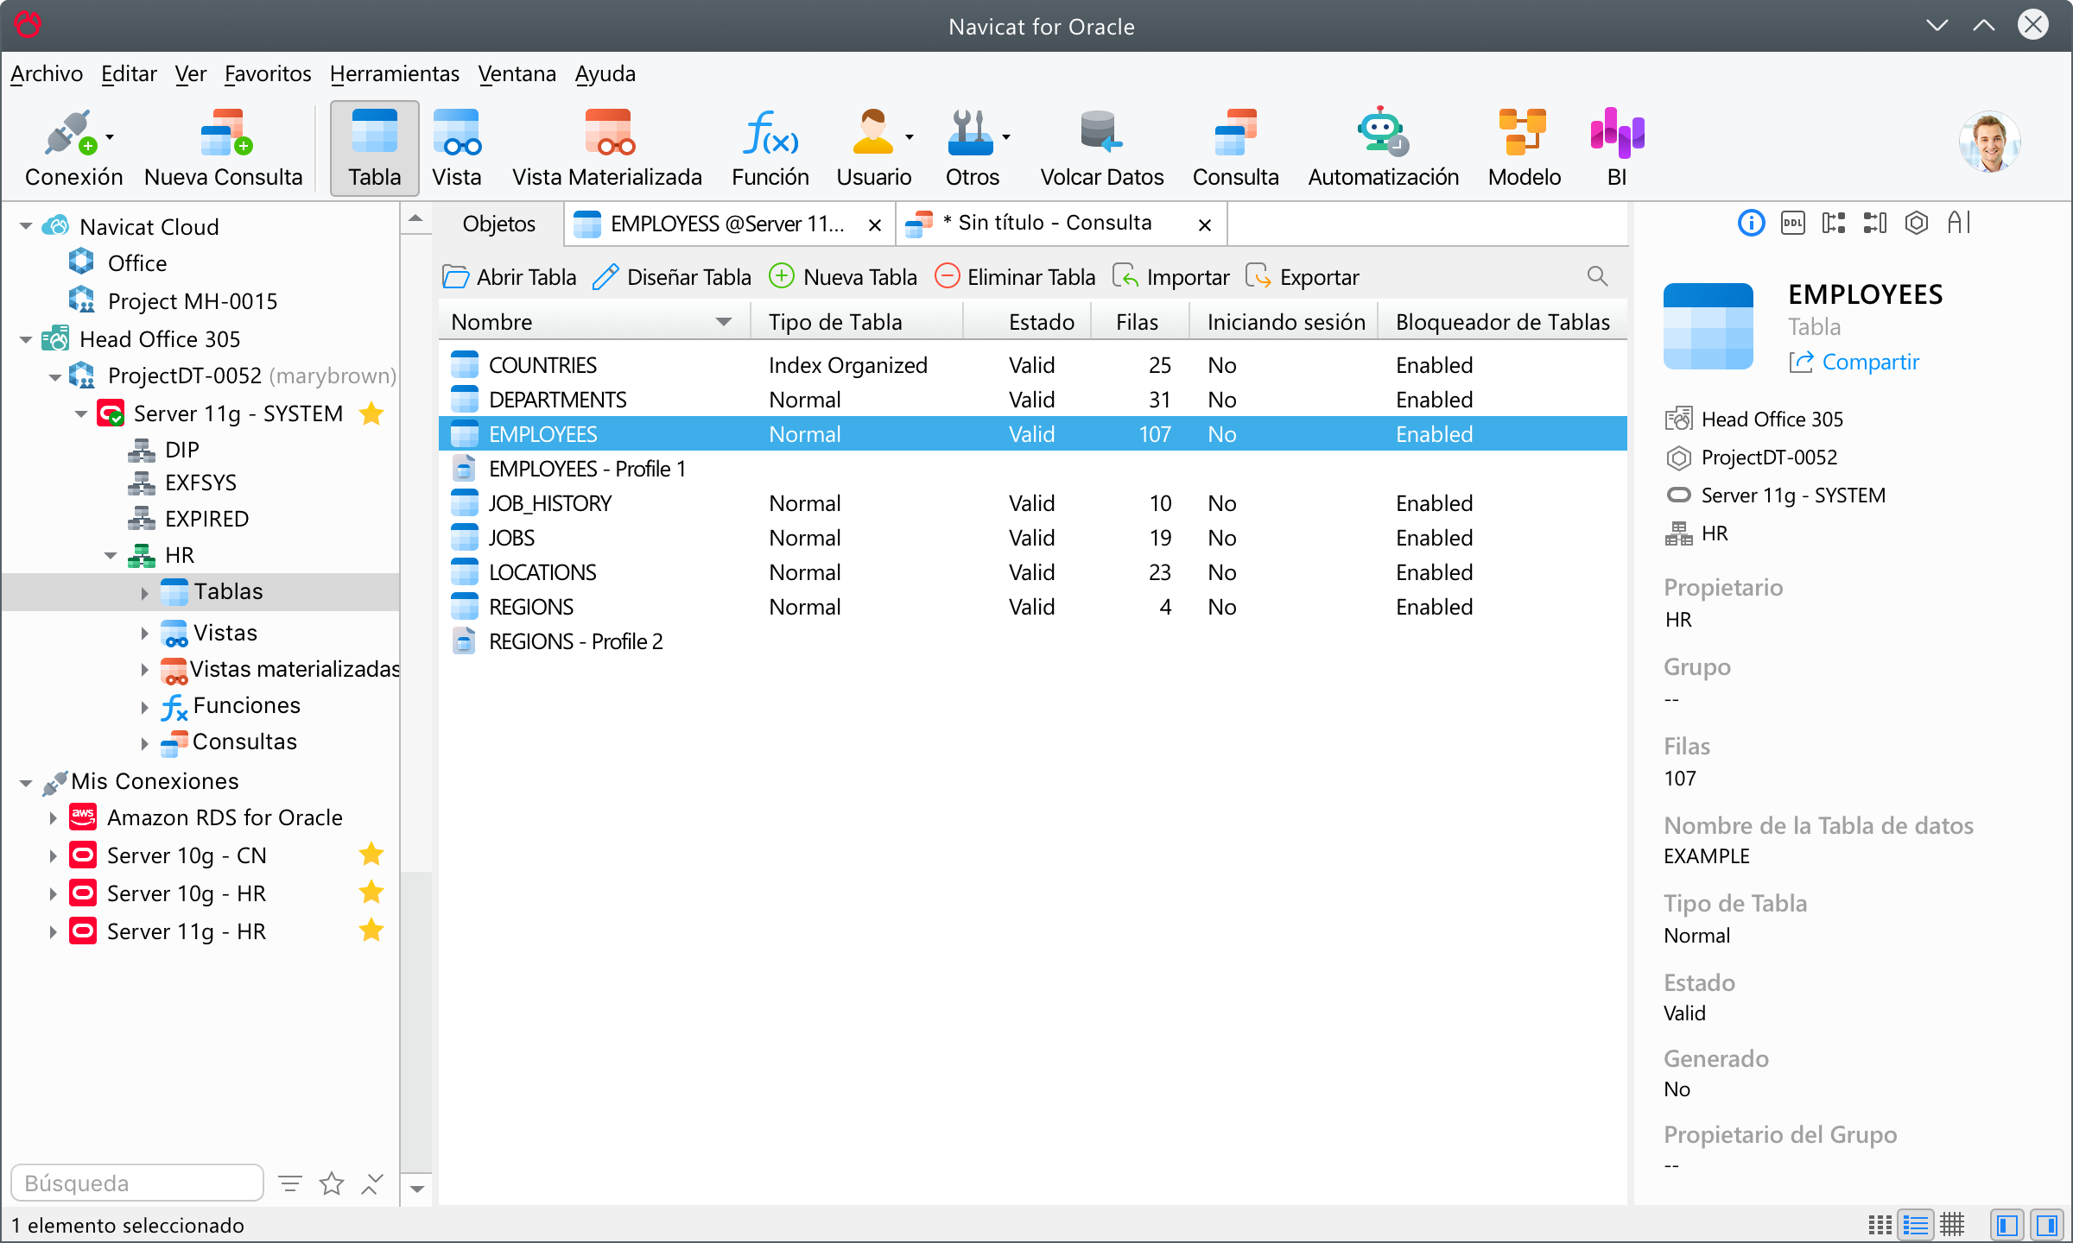Open the Favoritos menu
The width and height of the screenshot is (2073, 1243).
point(268,74)
